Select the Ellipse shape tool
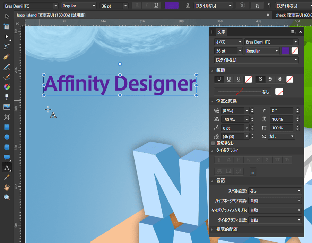Screen dimensions: 312x243 point(7,137)
